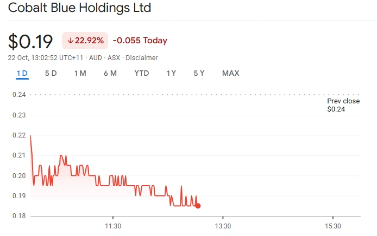
Task: View the 5Y price chart
Action: tap(199, 73)
